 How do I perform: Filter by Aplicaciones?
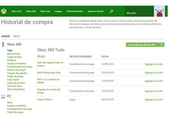click(x=14, y=54)
